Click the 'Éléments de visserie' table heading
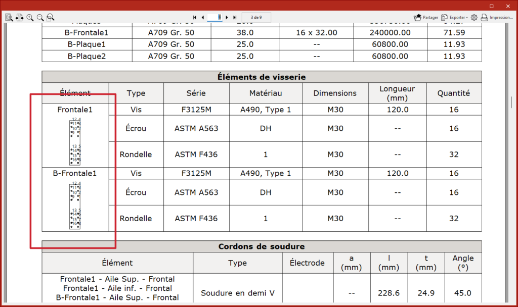The width and height of the screenshot is (518, 307). (262, 77)
